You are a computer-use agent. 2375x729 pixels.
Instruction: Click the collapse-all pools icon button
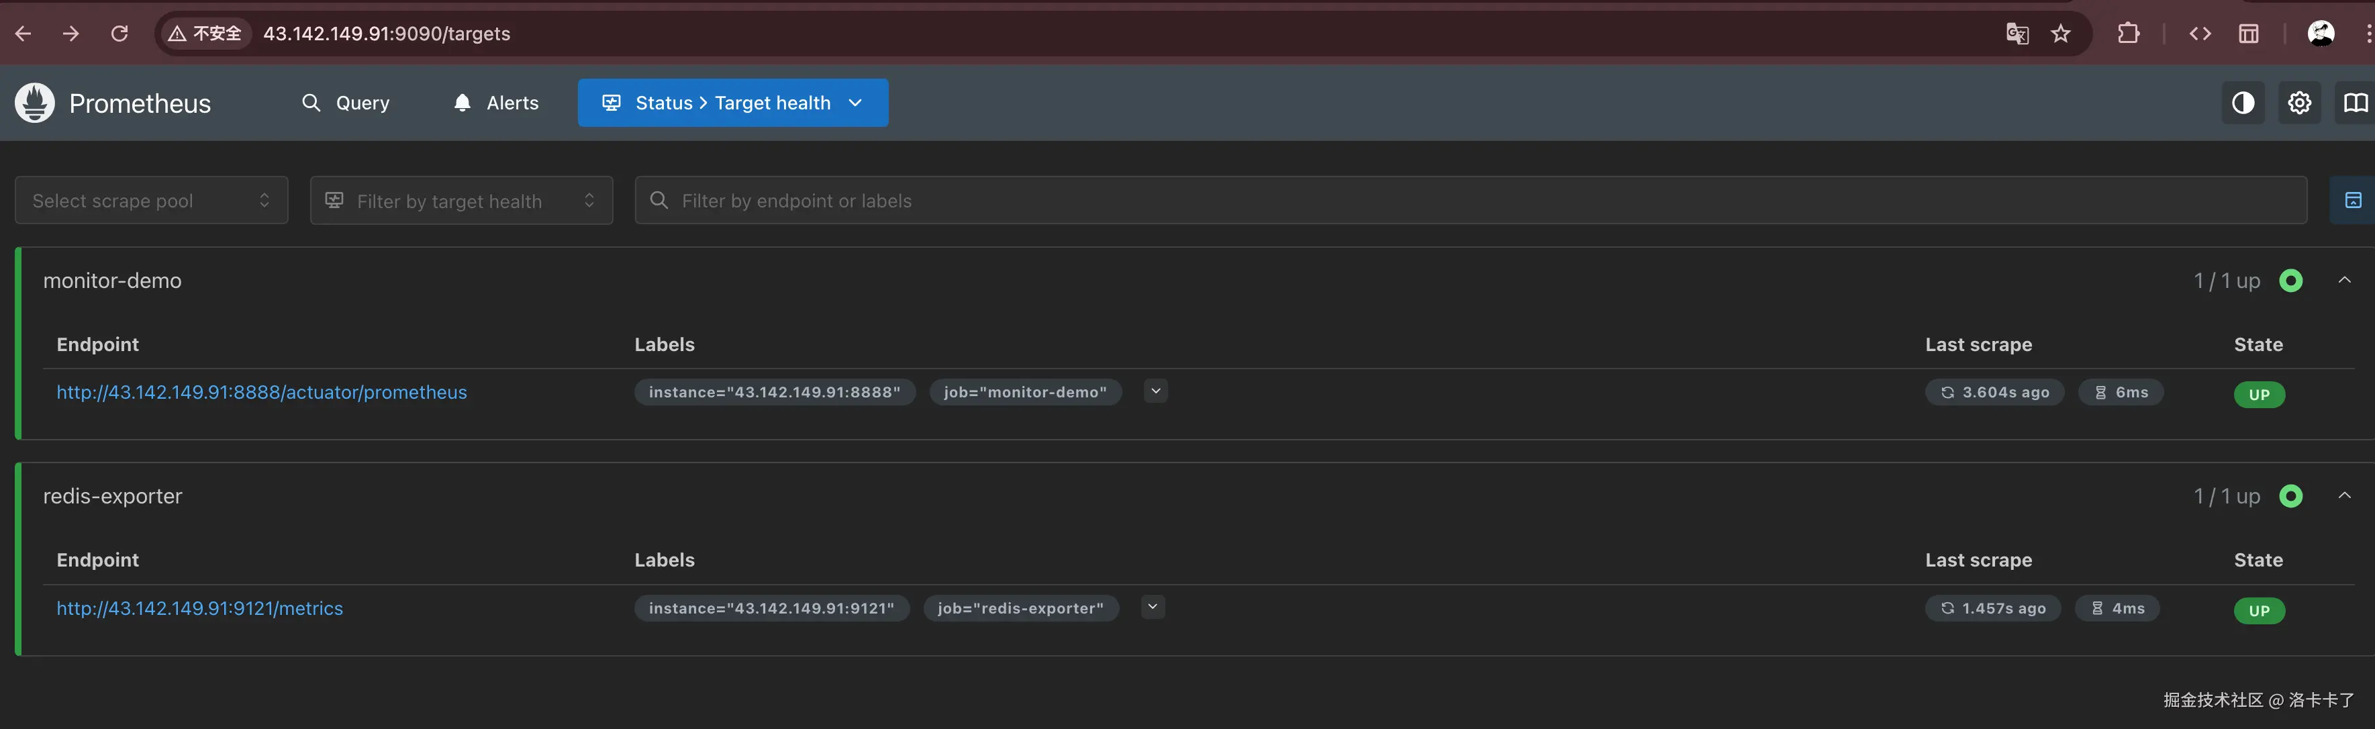coord(2352,201)
